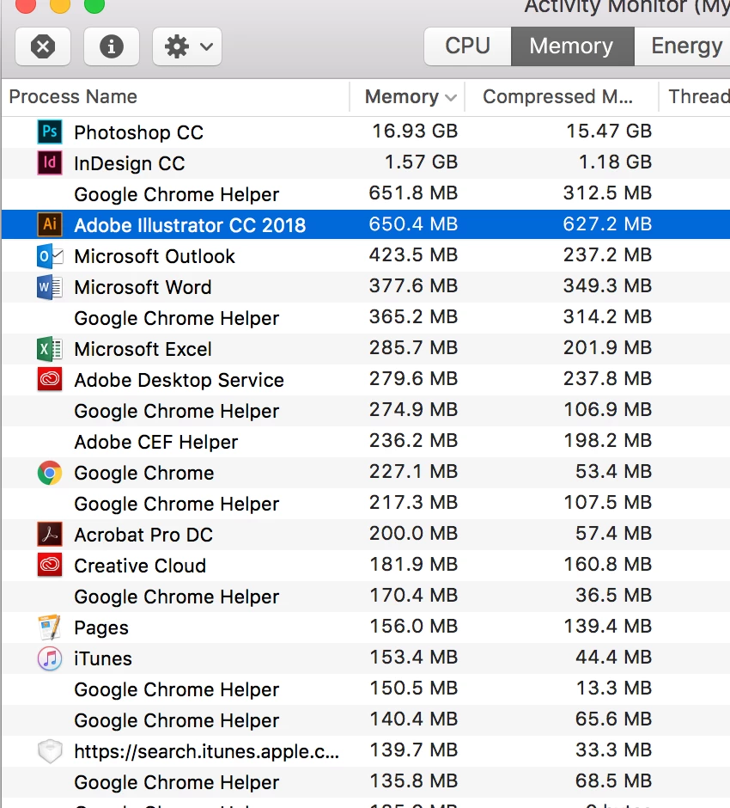
Task: Select Google Chrome Helper using 170.4 MB
Action: click(x=176, y=597)
